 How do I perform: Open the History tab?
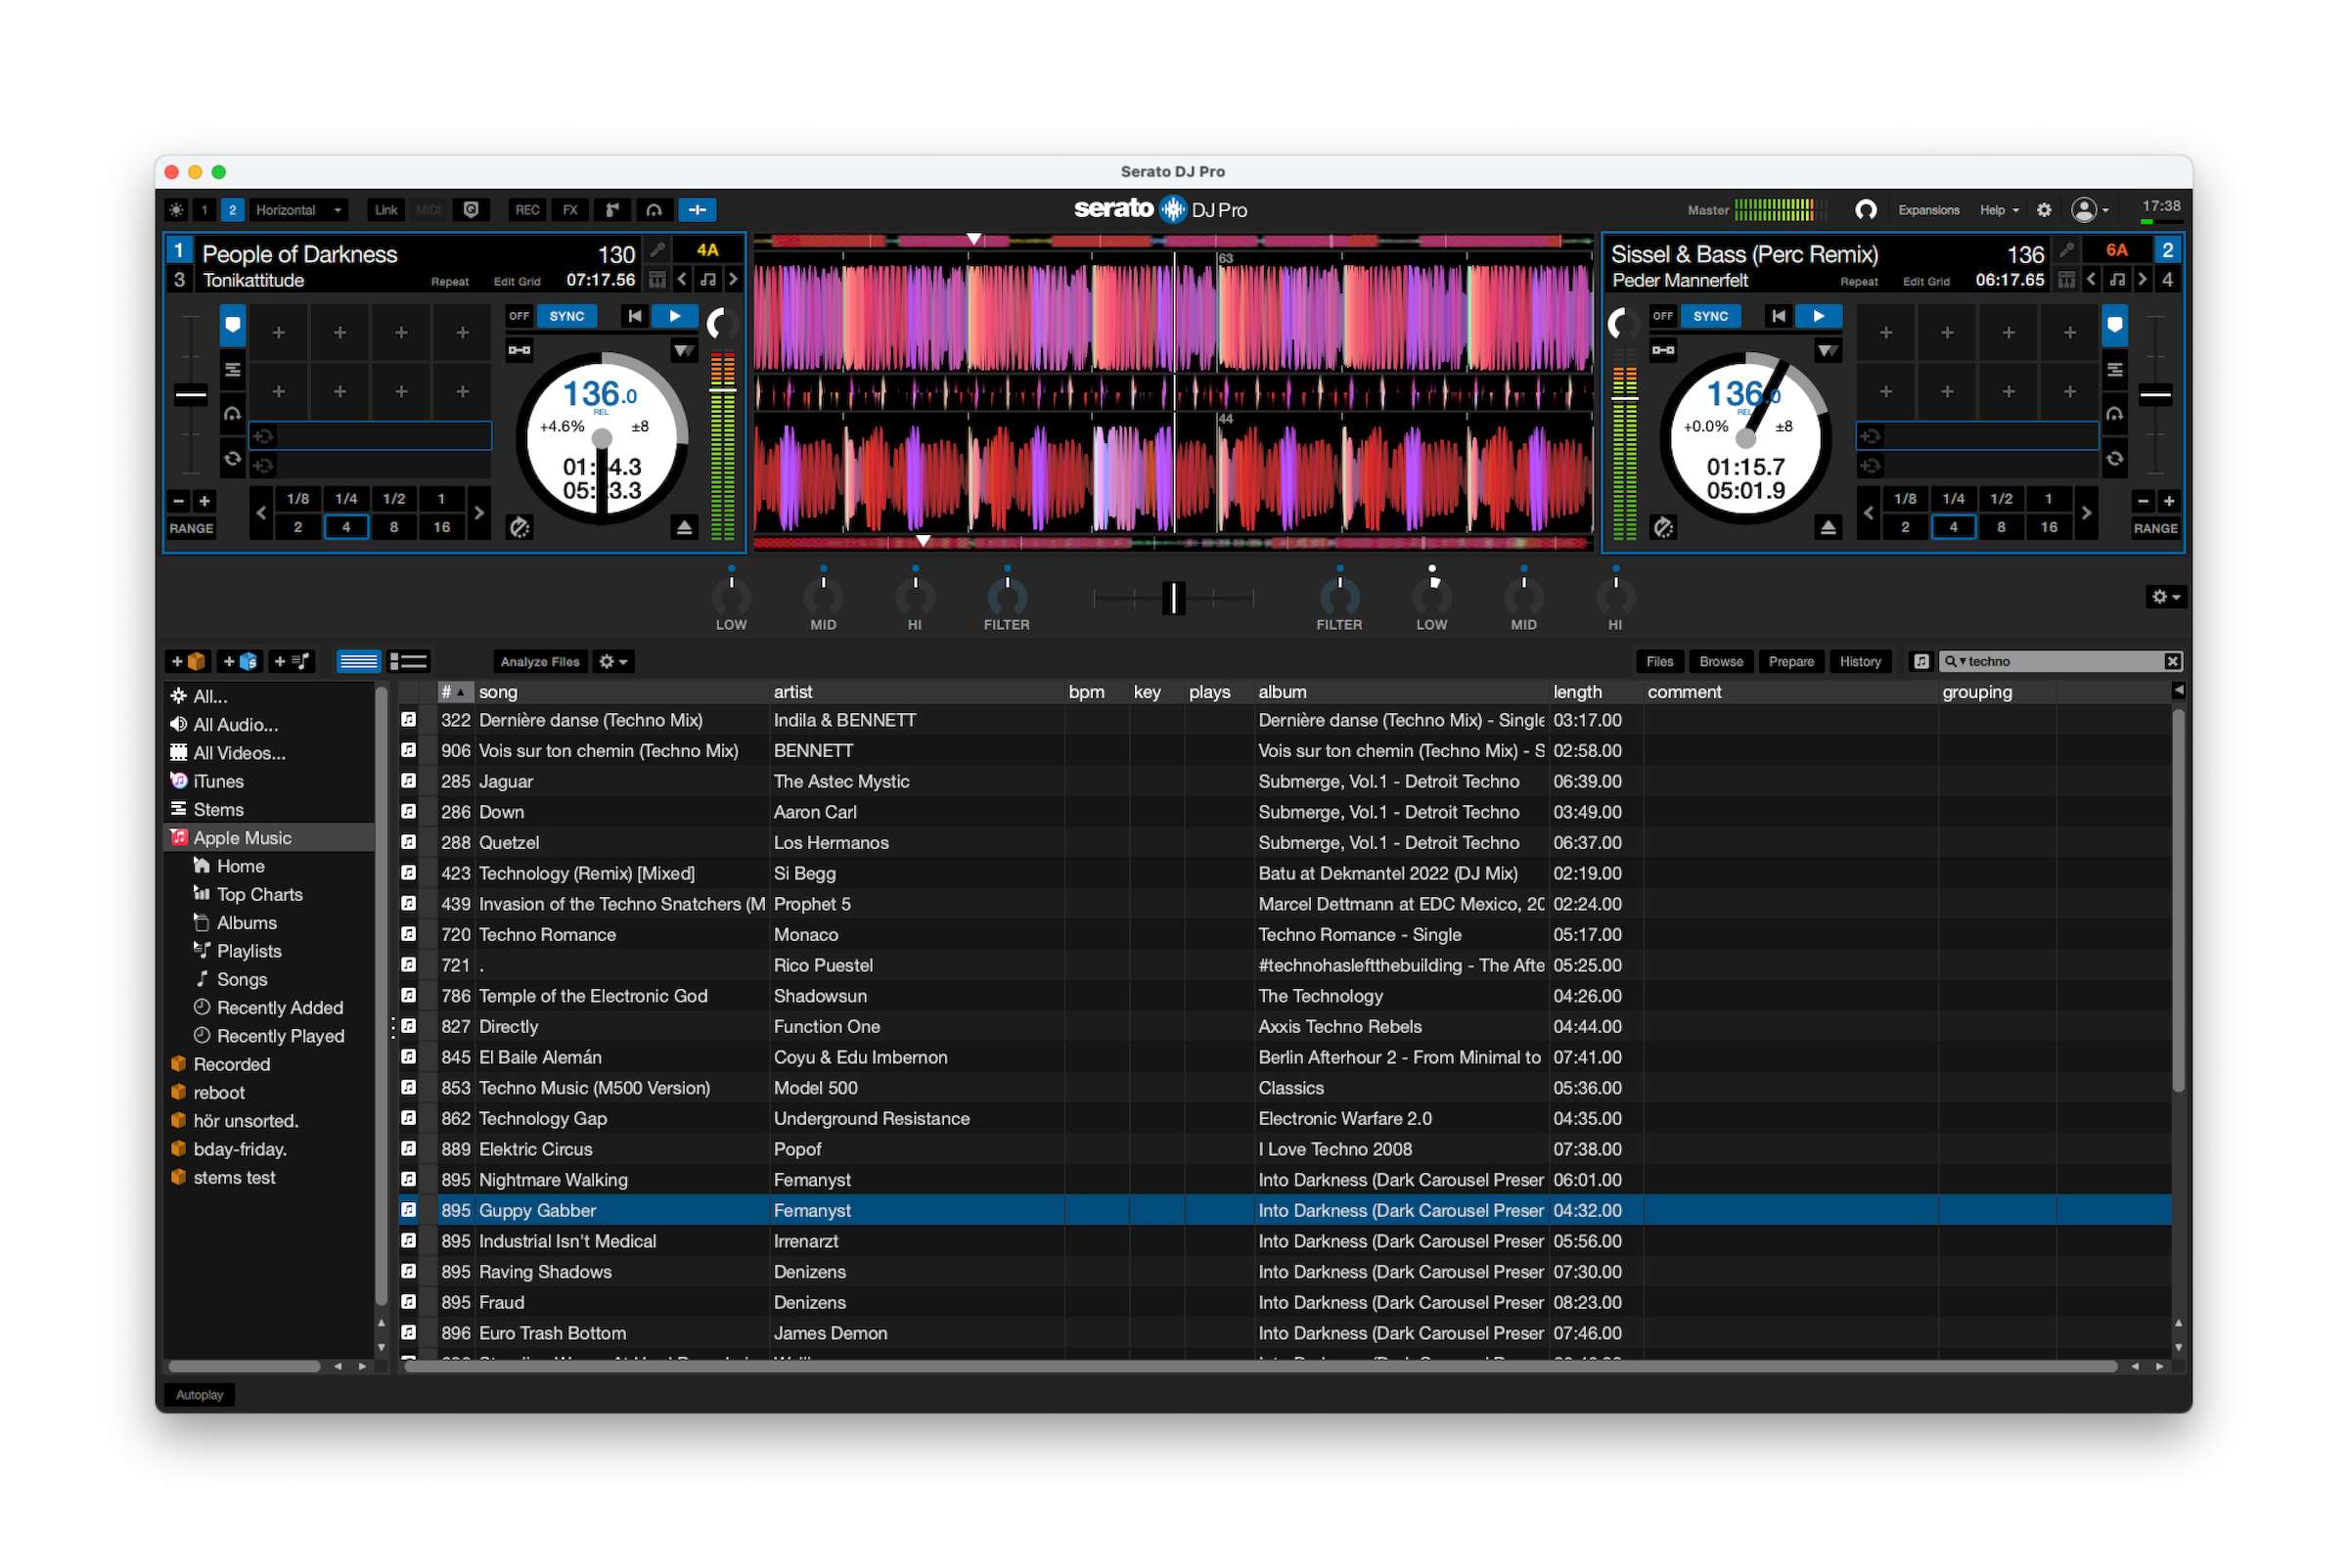(x=1860, y=662)
